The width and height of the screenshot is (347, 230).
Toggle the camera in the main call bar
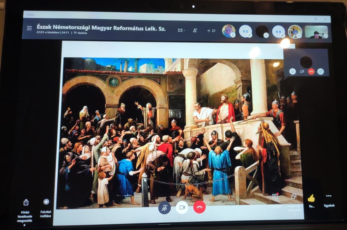(182, 207)
